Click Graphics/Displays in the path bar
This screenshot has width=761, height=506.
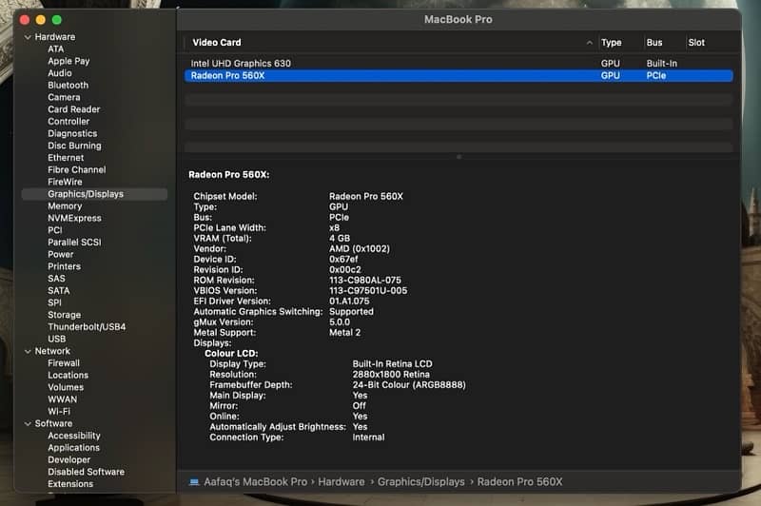(421, 482)
